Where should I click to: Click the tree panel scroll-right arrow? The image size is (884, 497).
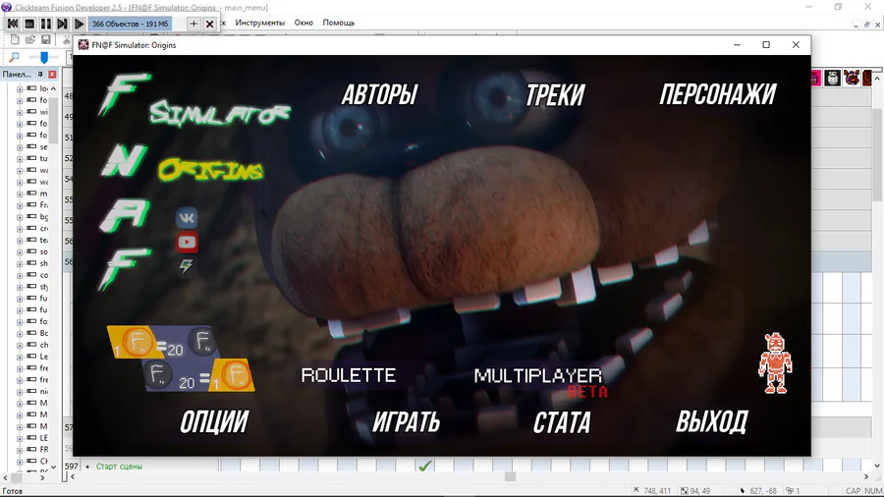point(42,477)
